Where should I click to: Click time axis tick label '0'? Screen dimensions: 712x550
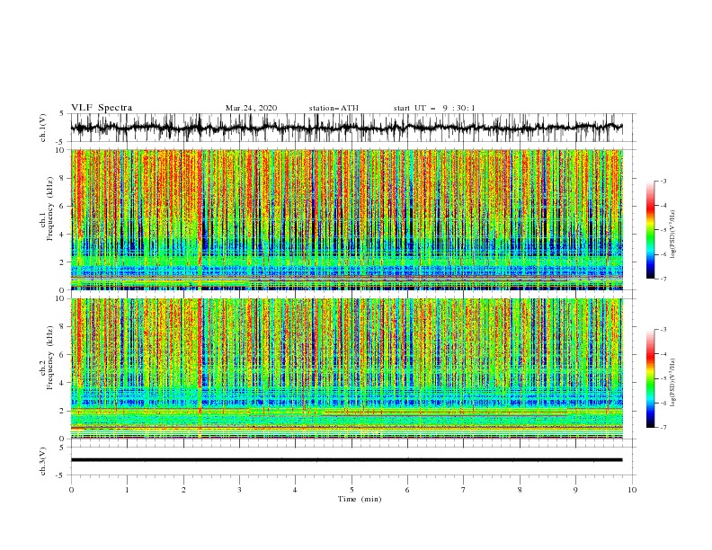point(71,490)
